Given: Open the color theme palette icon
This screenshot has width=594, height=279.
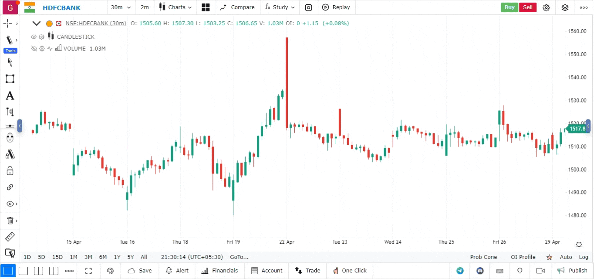Looking at the screenshot, I should [110, 271].
